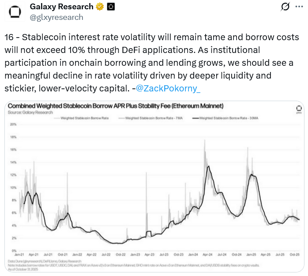Image resolution: width=308 pixels, height=276 pixels.
Task: Open the Grok icon at top right
Action: [x=285, y=7]
